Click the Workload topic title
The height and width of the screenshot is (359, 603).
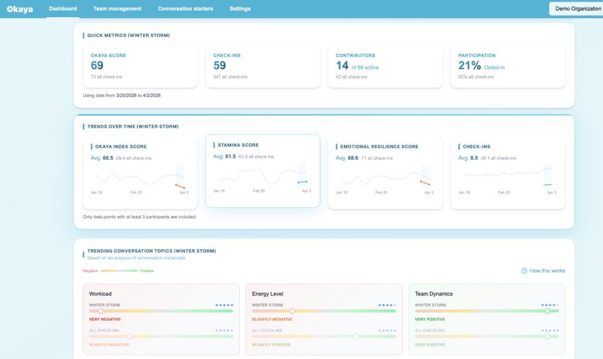(100, 294)
